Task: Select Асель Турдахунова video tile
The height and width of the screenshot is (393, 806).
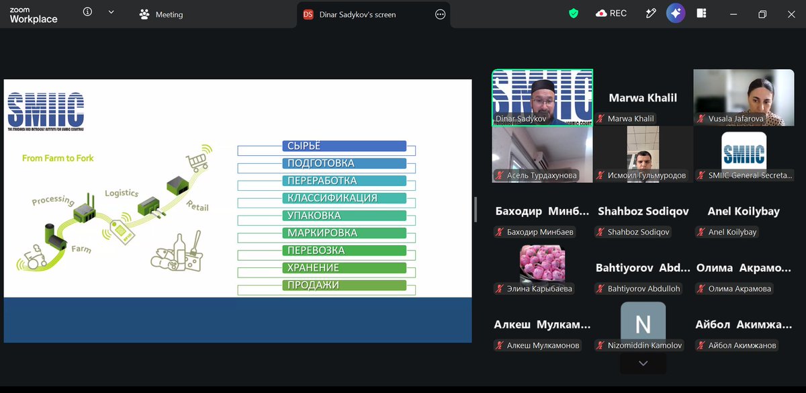Action: click(x=543, y=155)
